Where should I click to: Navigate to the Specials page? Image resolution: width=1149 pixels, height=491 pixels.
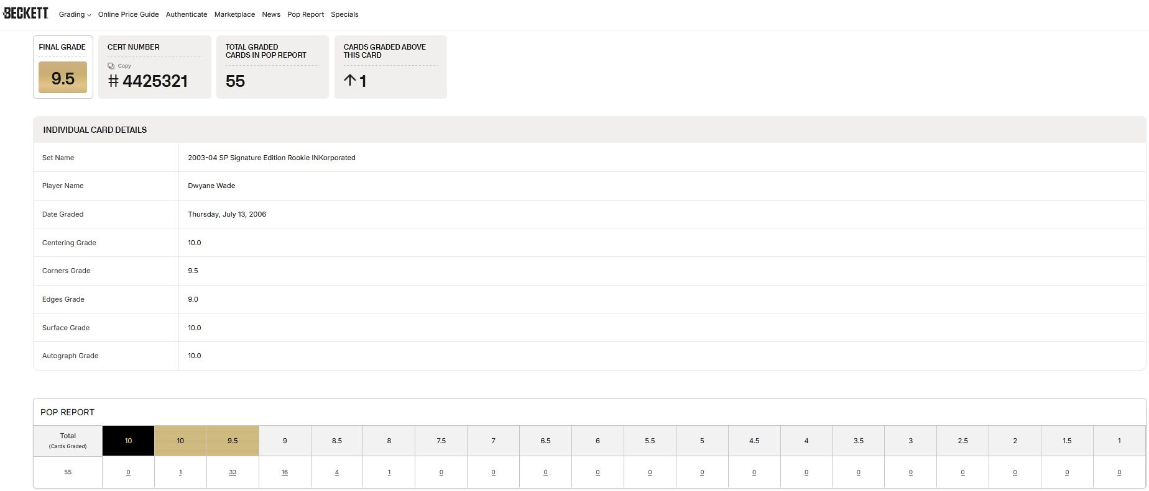[x=344, y=14]
